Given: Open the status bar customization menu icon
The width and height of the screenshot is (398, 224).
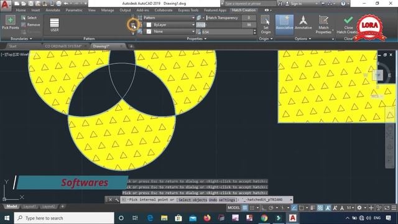Looking at the screenshot, I should [394, 208].
